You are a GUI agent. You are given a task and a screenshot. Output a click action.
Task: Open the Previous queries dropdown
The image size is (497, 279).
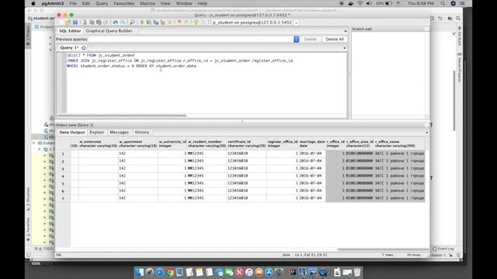point(297,40)
